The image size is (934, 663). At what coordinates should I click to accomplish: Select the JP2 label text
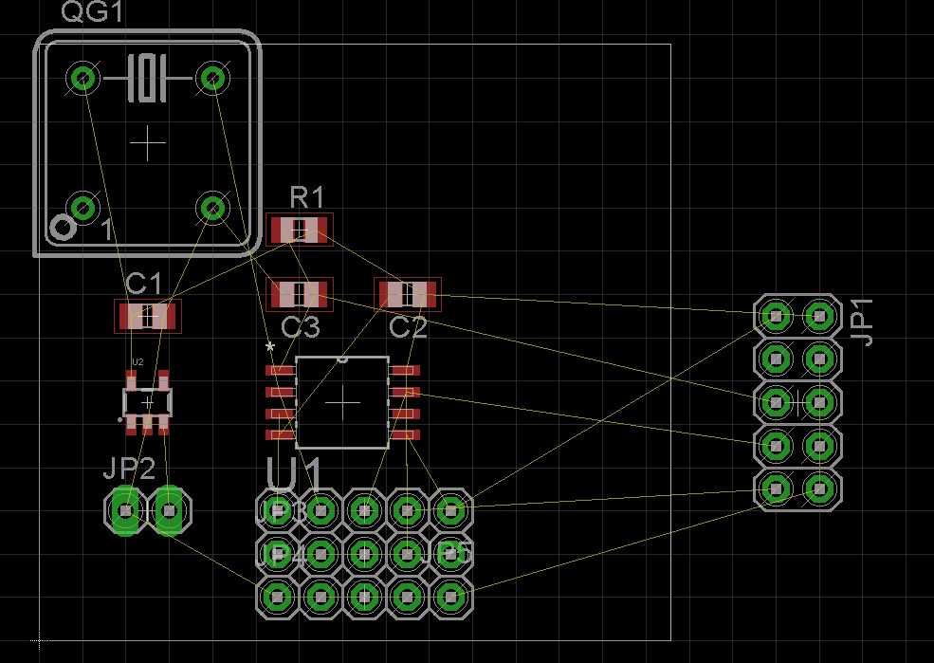(x=129, y=469)
